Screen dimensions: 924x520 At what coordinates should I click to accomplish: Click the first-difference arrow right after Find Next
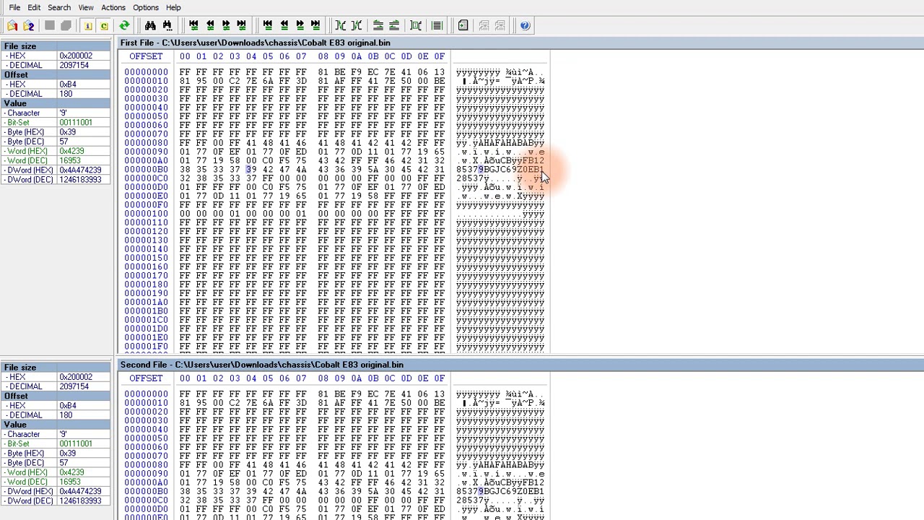coord(193,26)
